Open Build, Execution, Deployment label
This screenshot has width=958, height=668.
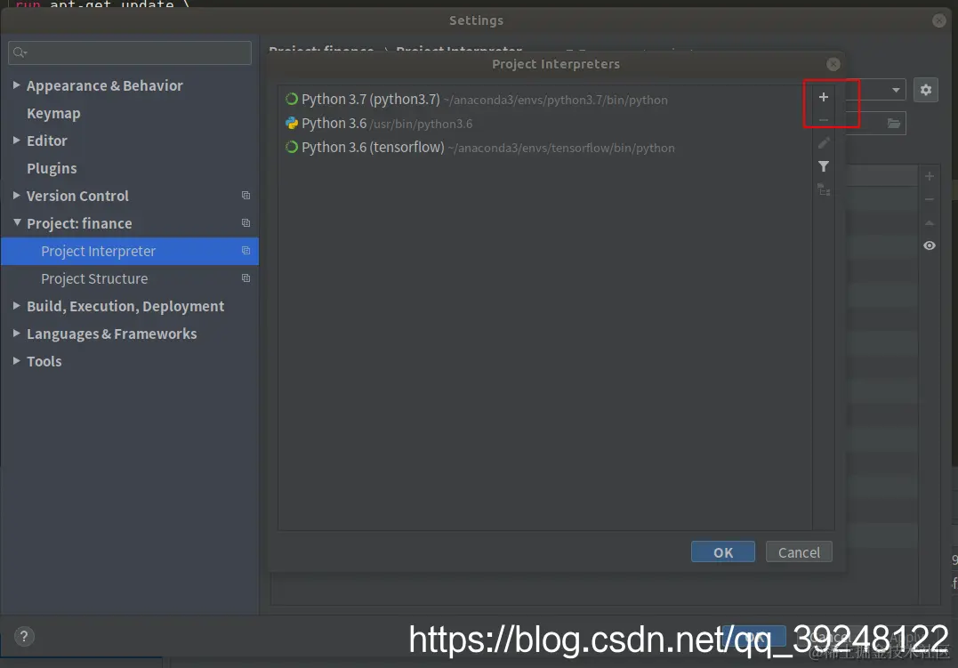pos(125,306)
